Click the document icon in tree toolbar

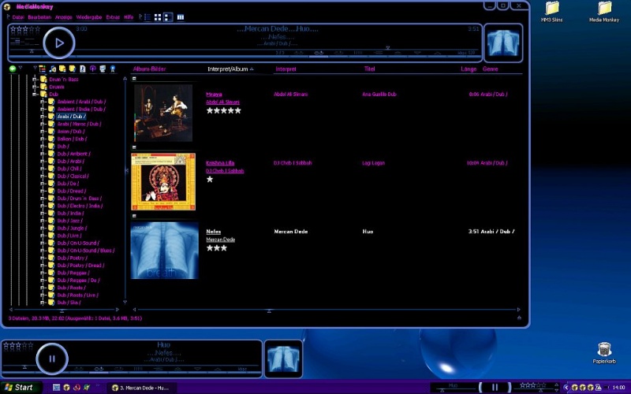[x=83, y=69]
